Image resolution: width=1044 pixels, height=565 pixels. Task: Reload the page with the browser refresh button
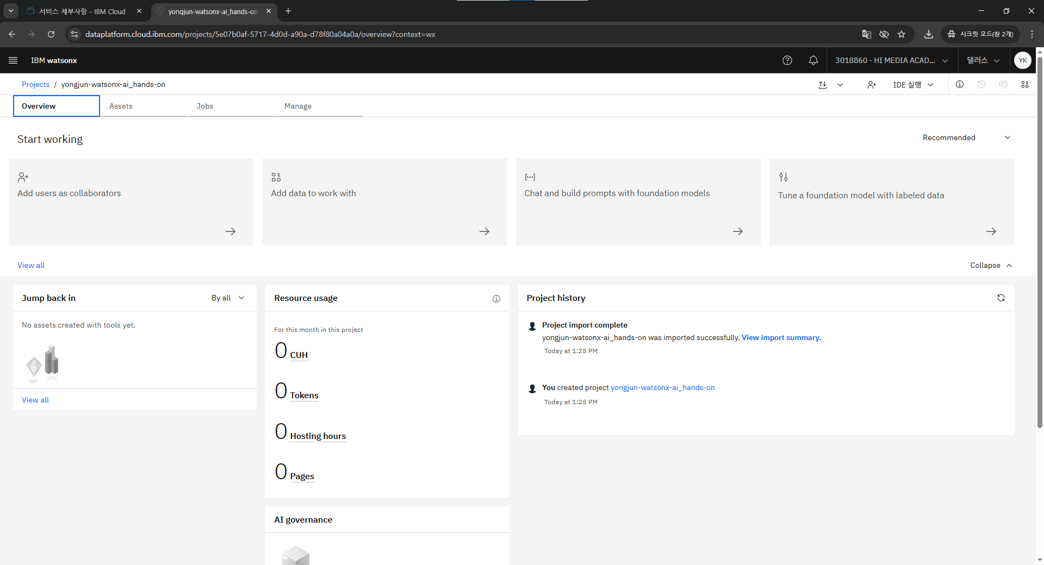click(51, 34)
